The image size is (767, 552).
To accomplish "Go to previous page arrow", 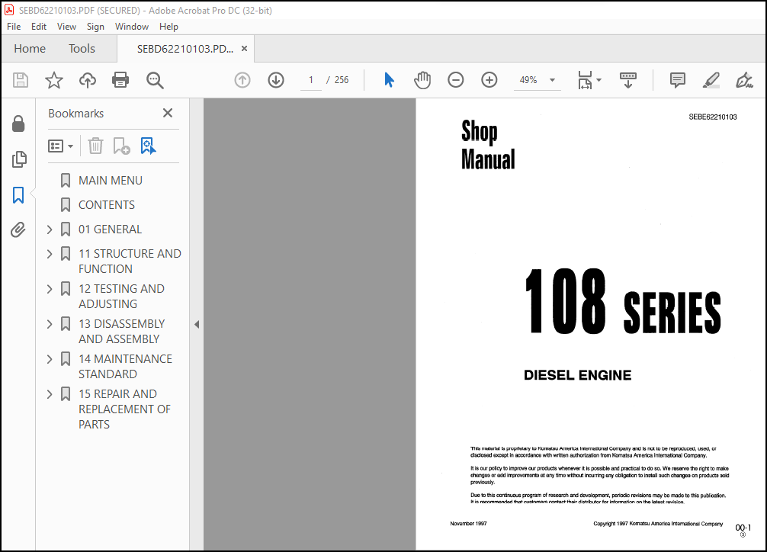I will pos(242,80).
